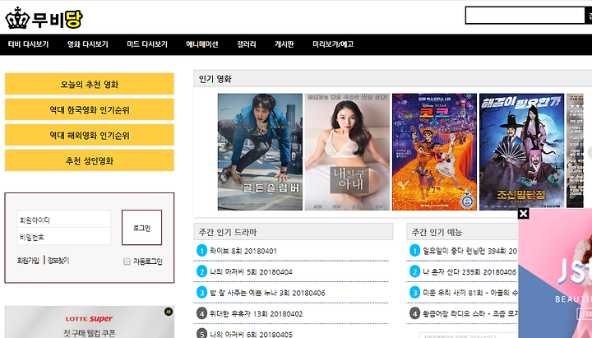Open the 미리보기/예고 menu

click(333, 44)
